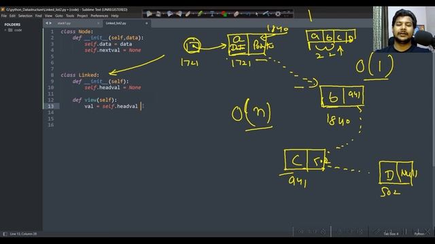Viewport: 435px width, 244px height.
Task: Select the blue marker tool in annotation toolbar
Action: 169,14
